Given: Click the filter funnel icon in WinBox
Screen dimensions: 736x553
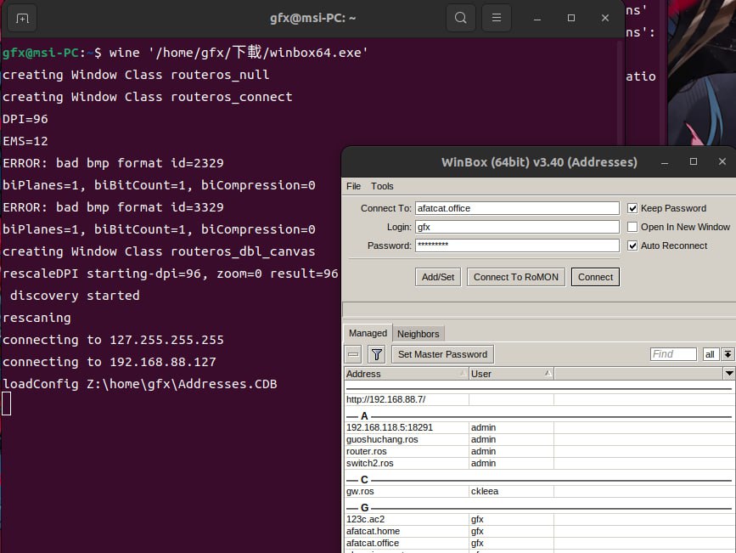Looking at the screenshot, I should (377, 354).
